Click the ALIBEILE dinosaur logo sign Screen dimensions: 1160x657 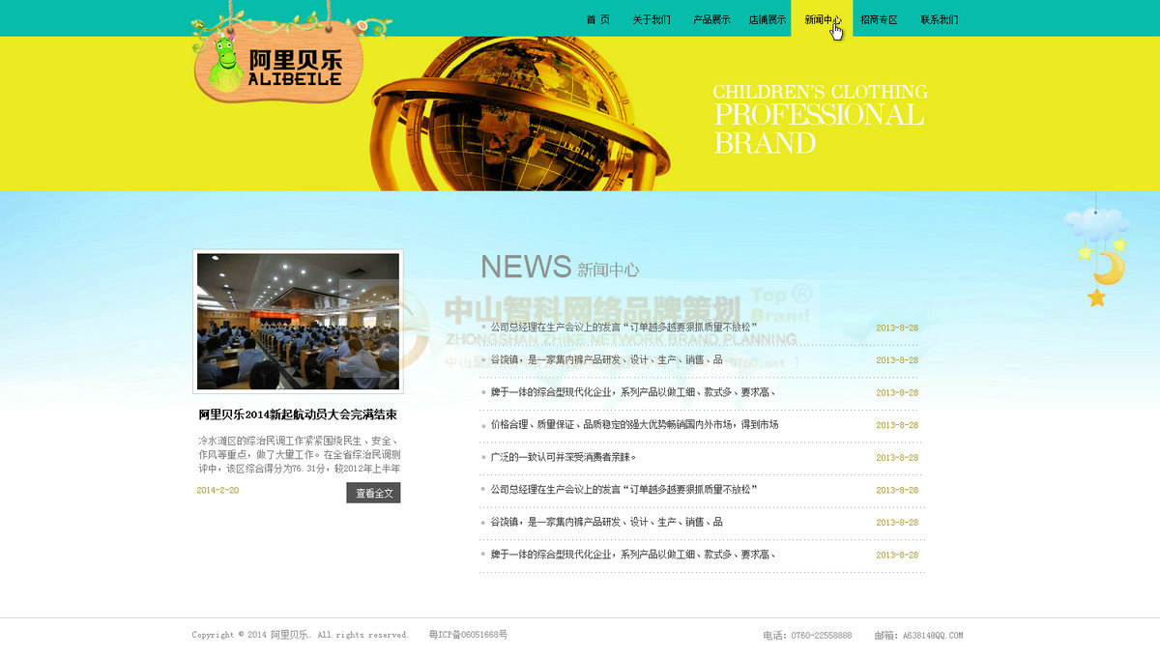point(278,66)
